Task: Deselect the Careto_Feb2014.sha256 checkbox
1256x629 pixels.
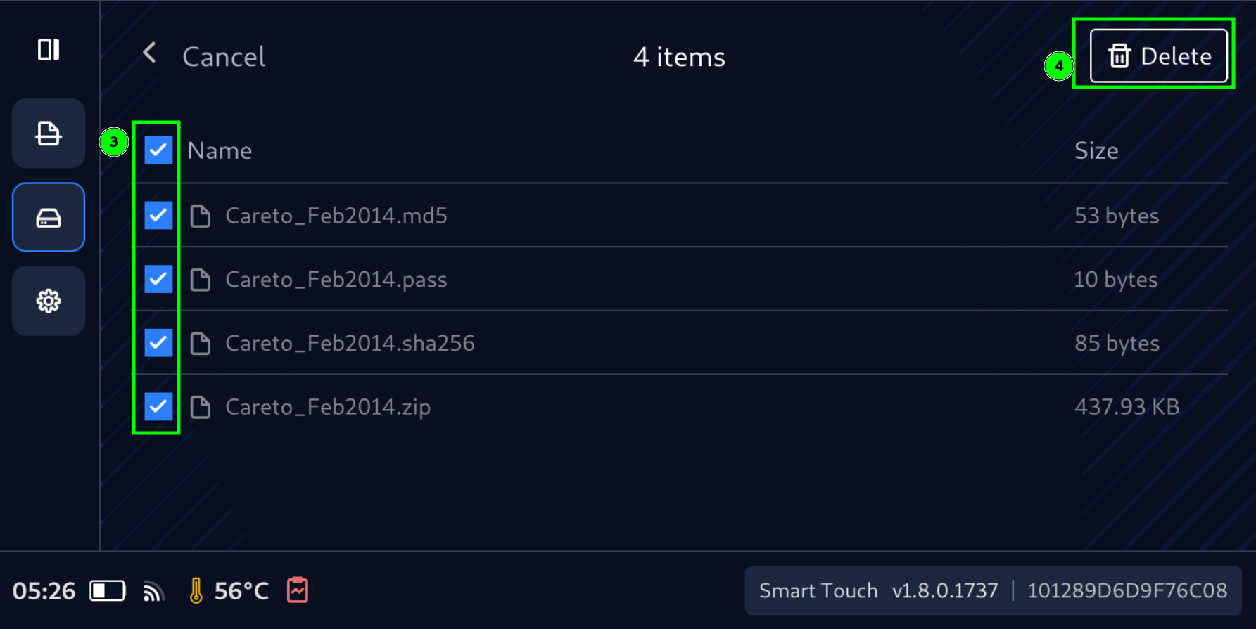Action: click(158, 343)
